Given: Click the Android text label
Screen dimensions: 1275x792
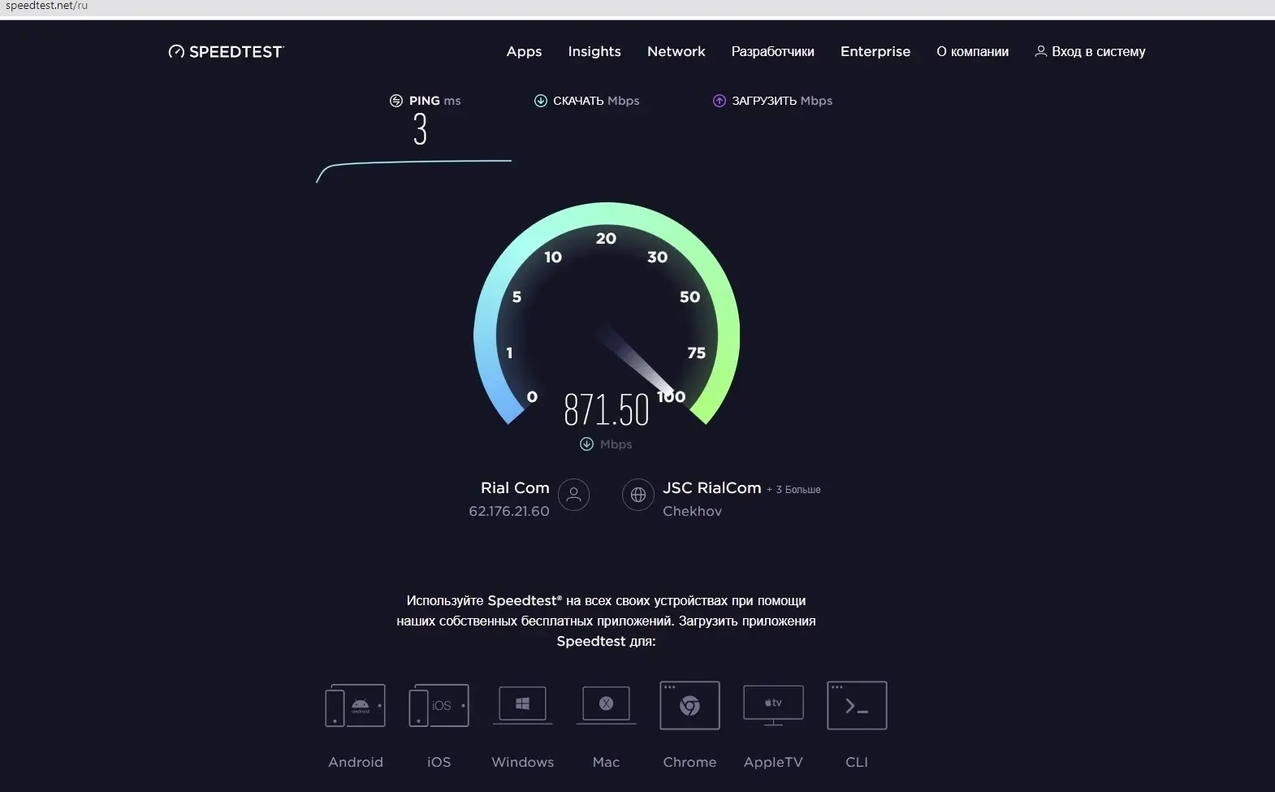Looking at the screenshot, I should tap(356, 762).
